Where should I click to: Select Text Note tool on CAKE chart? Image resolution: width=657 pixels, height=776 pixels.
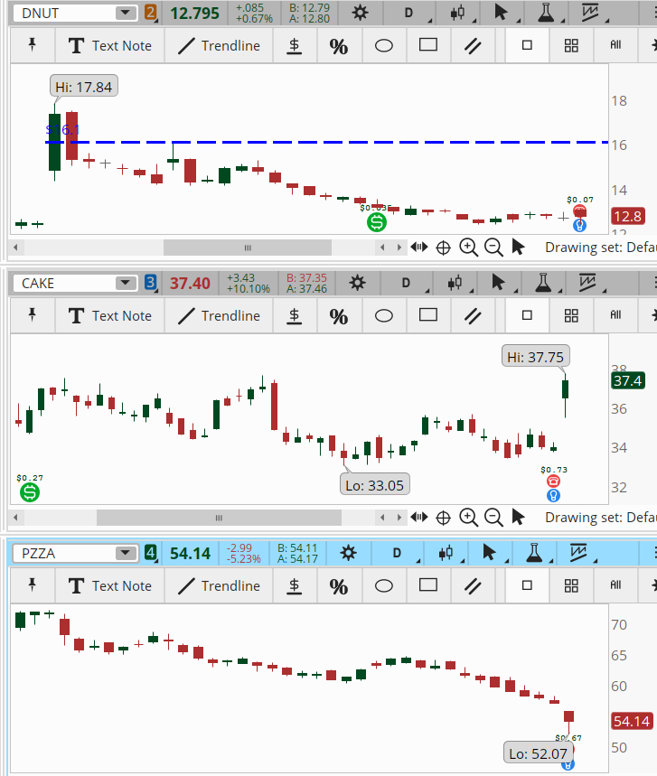click(110, 316)
